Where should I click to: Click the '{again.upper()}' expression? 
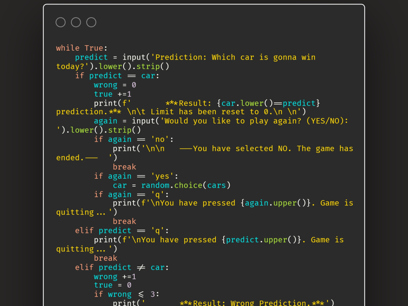tap(275, 203)
